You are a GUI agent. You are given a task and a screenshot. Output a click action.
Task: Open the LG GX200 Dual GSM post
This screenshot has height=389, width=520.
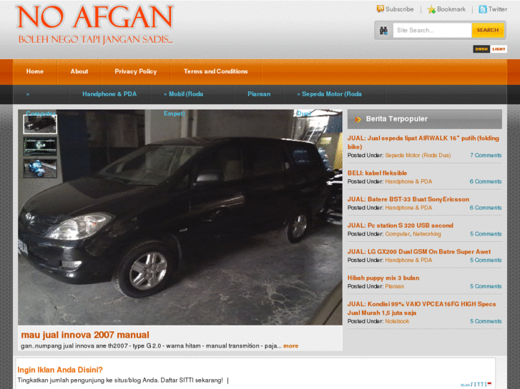419,252
